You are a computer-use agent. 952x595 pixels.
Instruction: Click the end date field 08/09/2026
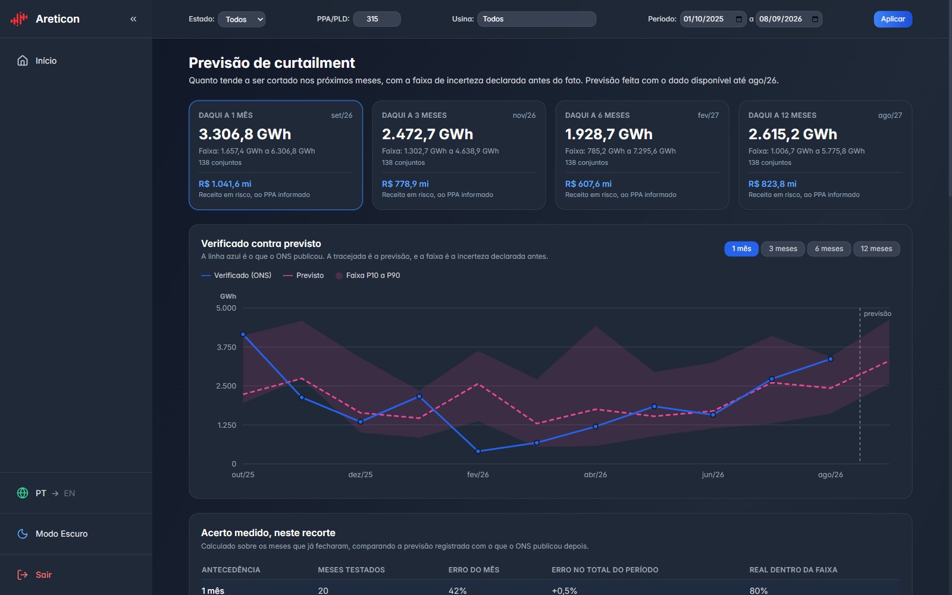coord(789,19)
